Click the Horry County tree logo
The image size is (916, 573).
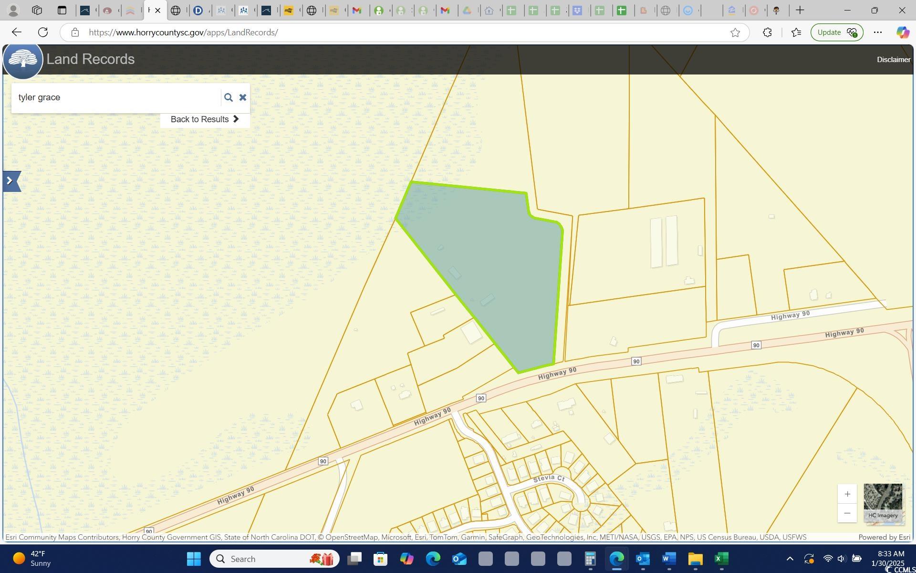click(x=23, y=60)
